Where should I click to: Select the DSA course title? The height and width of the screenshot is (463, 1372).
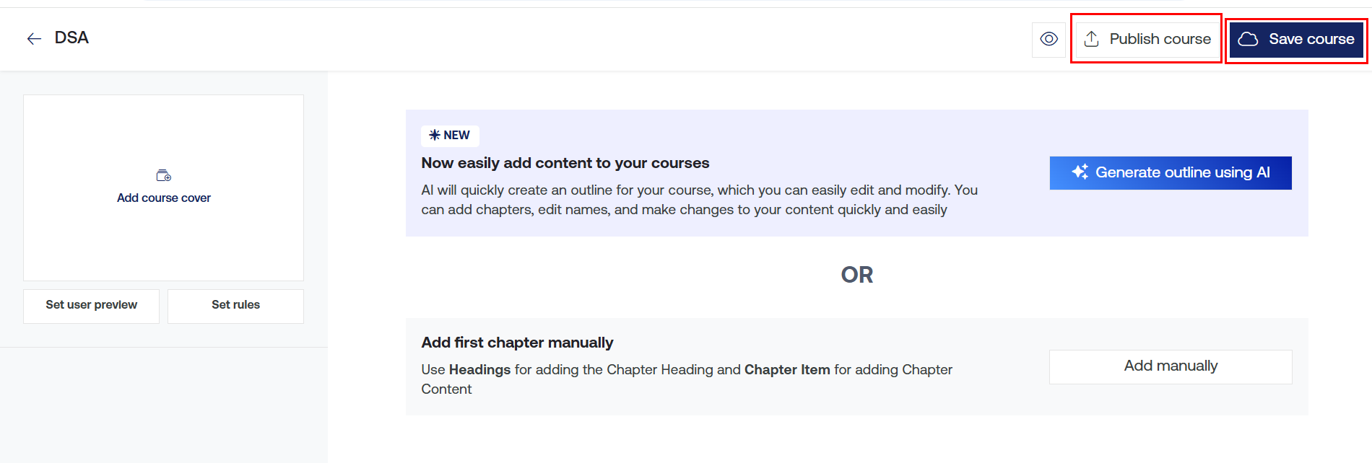click(71, 38)
